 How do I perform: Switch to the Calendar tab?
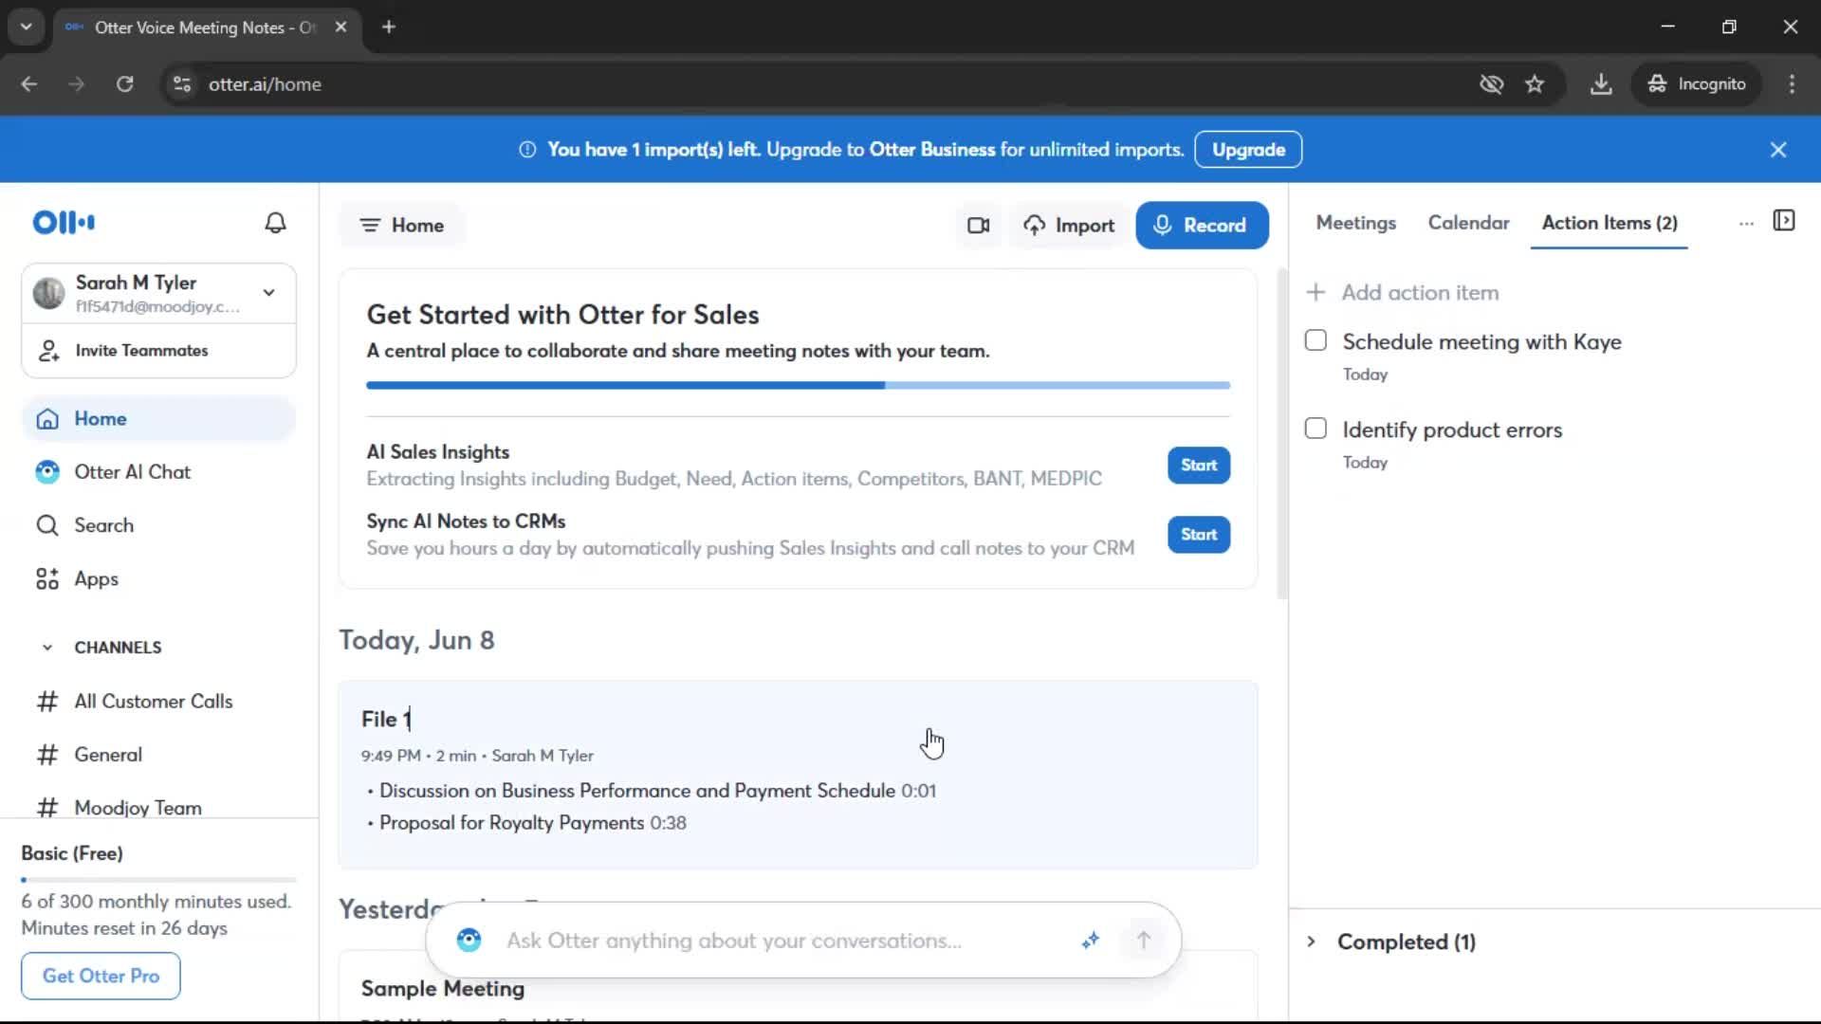[1468, 223]
